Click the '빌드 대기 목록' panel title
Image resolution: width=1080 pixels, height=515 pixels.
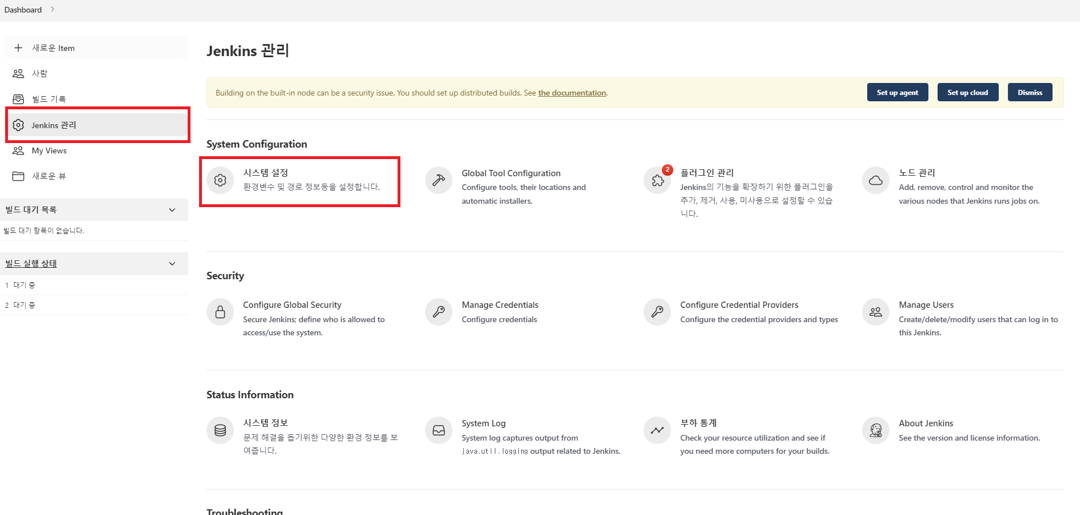click(31, 210)
